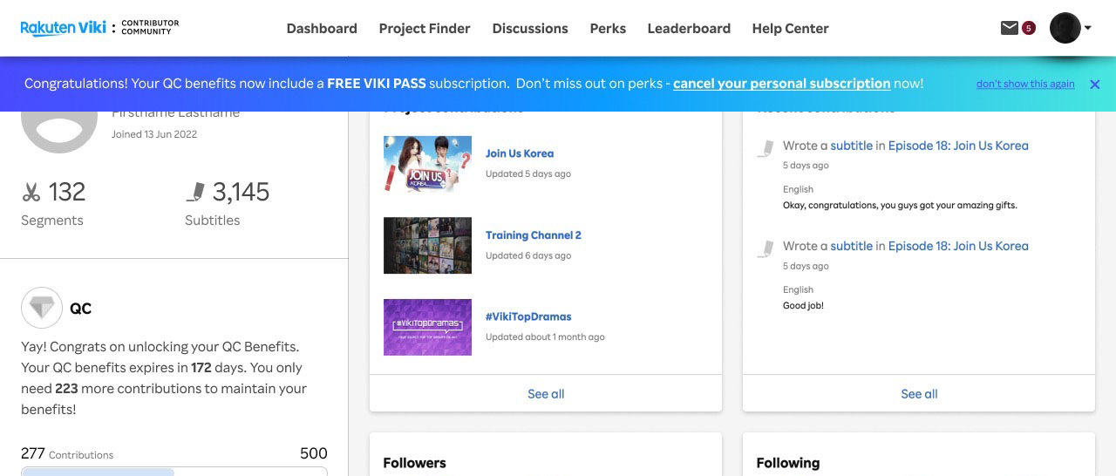The image size is (1116, 476).
Task: Click See all under recent contributions
Action: [x=919, y=394]
